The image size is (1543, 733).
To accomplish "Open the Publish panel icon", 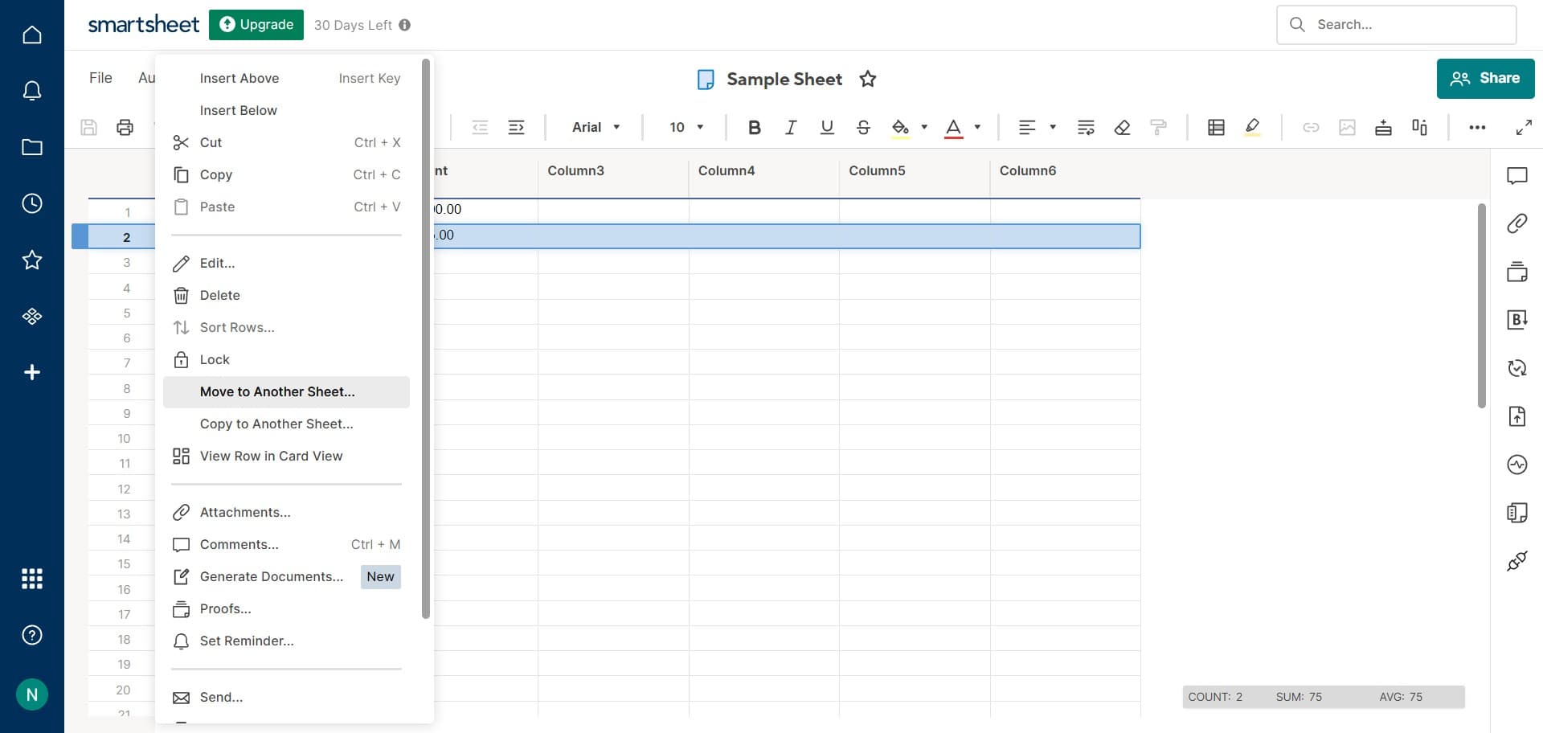I will click(1519, 416).
